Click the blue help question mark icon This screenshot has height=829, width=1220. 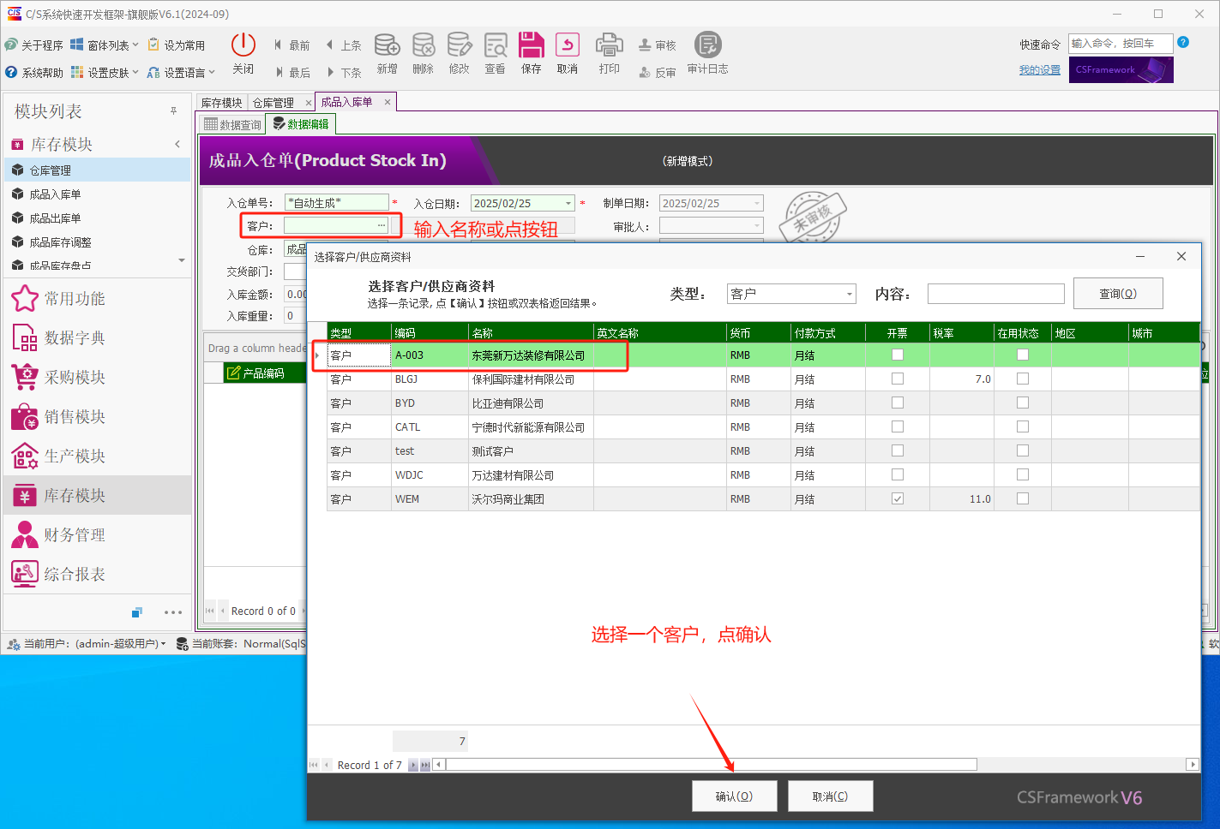(x=1183, y=42)
